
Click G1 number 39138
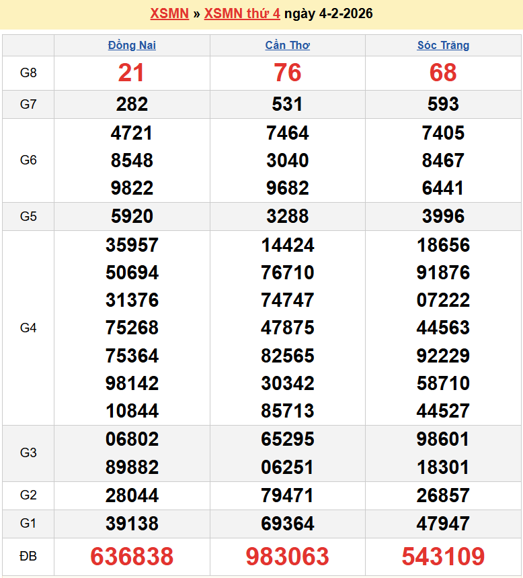pyautogui.click(x=132, y=524)
